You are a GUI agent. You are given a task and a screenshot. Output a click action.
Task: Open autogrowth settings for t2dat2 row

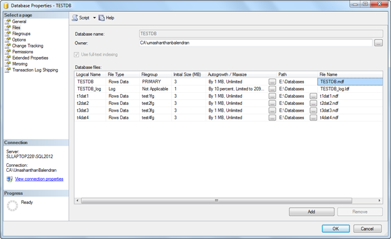click(273, 104)
